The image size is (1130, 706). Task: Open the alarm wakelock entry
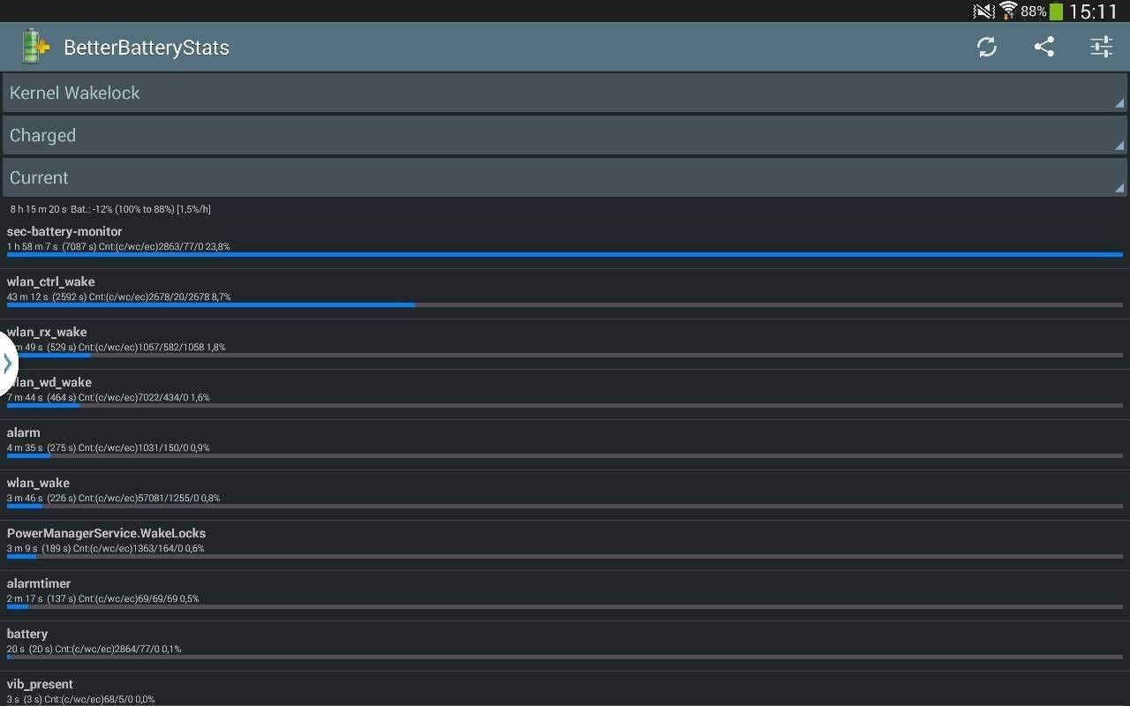(565, 445)
